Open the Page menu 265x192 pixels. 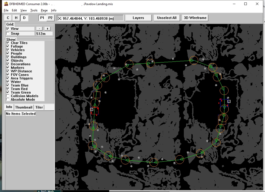(x=44, y=10)
